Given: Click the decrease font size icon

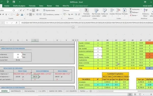Looking at the screenshot, I should pyautogui.click(x=24, y=10).
